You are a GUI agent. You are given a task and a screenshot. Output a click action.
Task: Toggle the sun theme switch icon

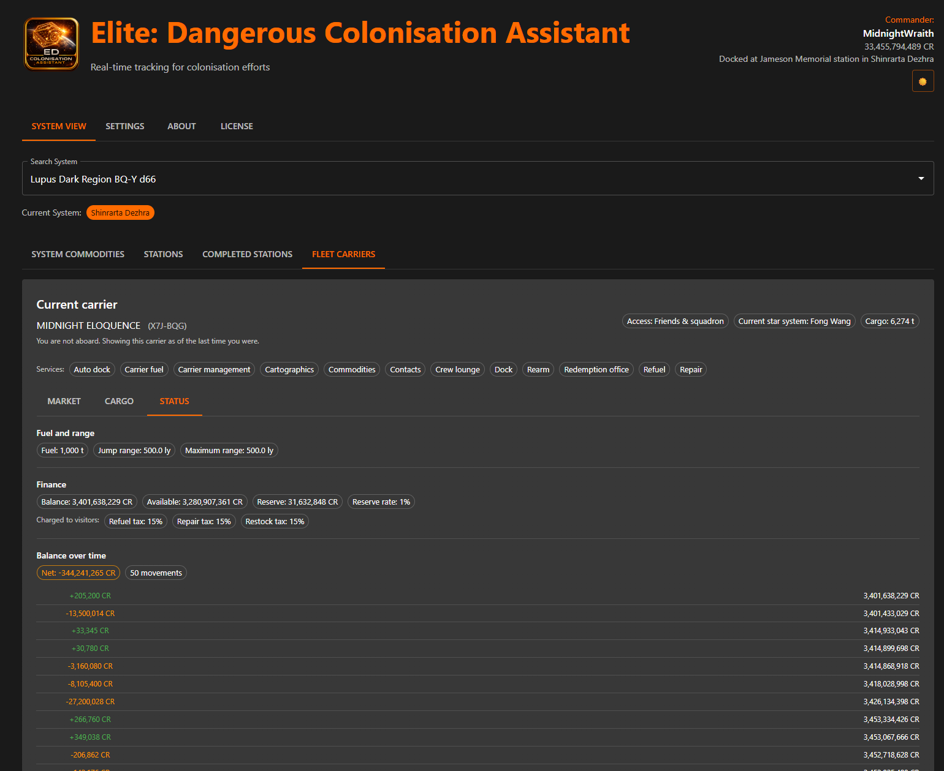pos(923,81)
